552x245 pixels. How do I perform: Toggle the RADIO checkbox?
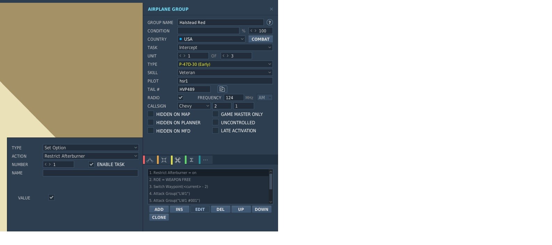(181, 97)
